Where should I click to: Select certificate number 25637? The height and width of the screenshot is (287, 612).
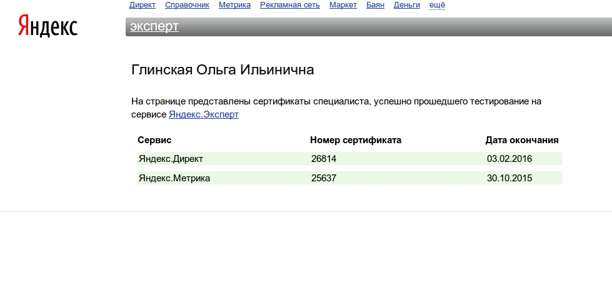click(324, 178)
